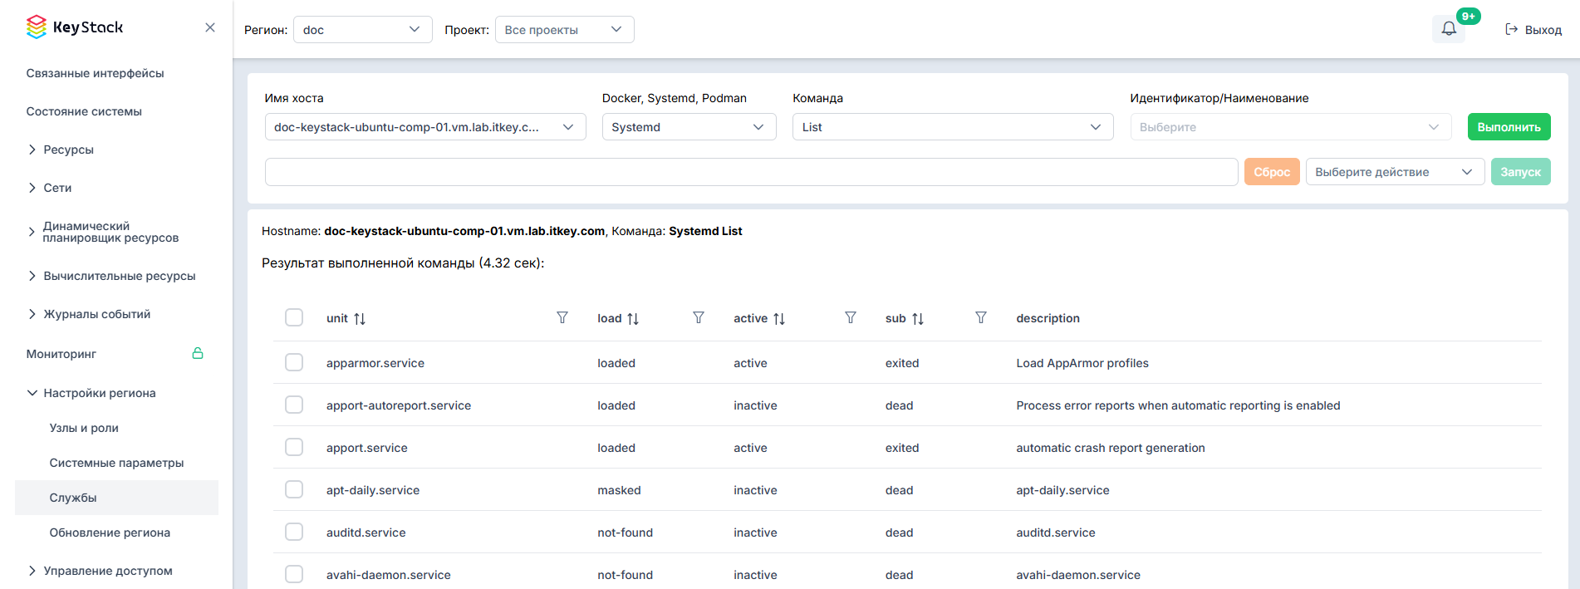
Task: Click the automatic crash report generation description
Action: pyautogui.click(x=1111, y=448)
